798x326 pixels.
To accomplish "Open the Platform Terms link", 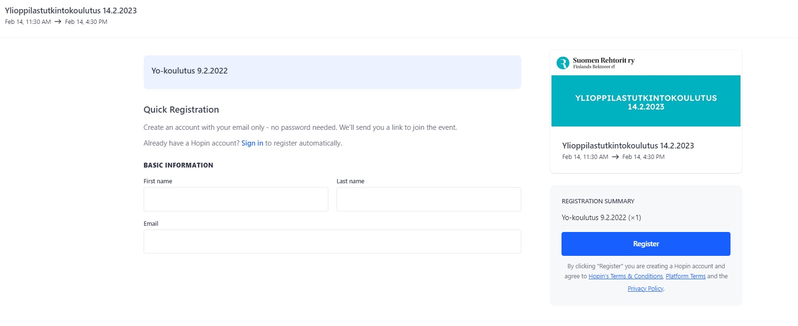I will 686,276.
